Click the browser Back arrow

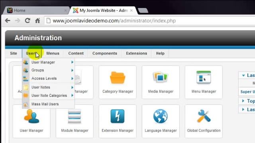[8, 21]
